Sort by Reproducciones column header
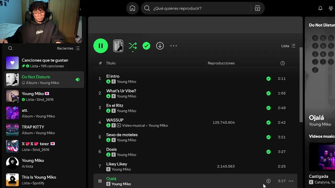The width and height of the screenshot is (335, 188). pos(221,63)
